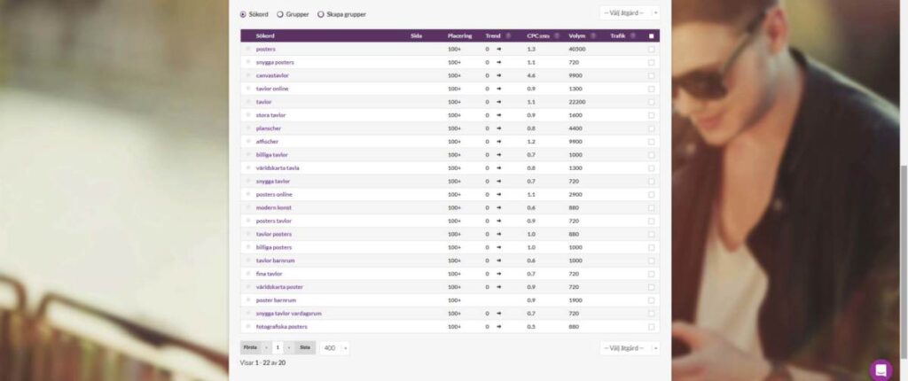The image size is (908, 381).
Task: Check the box for 'fotografiska posters' row
Action: tap(652, 327)
